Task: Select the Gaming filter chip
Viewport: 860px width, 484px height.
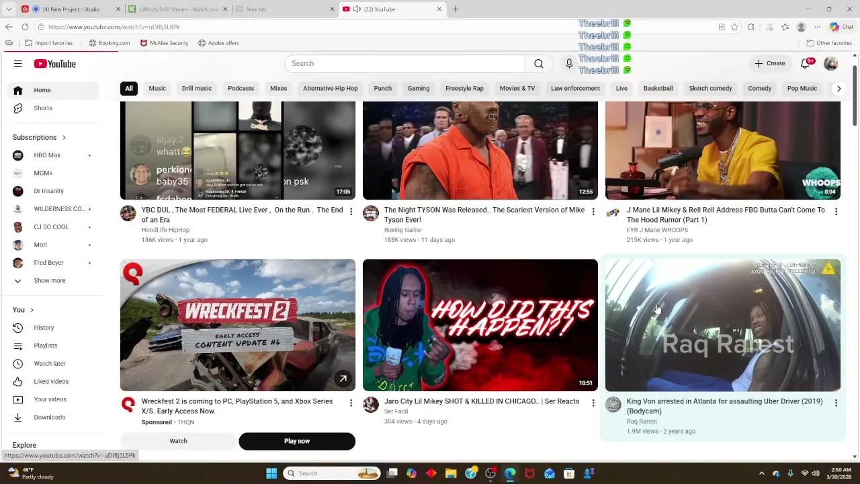Action: tap(419, 89)
